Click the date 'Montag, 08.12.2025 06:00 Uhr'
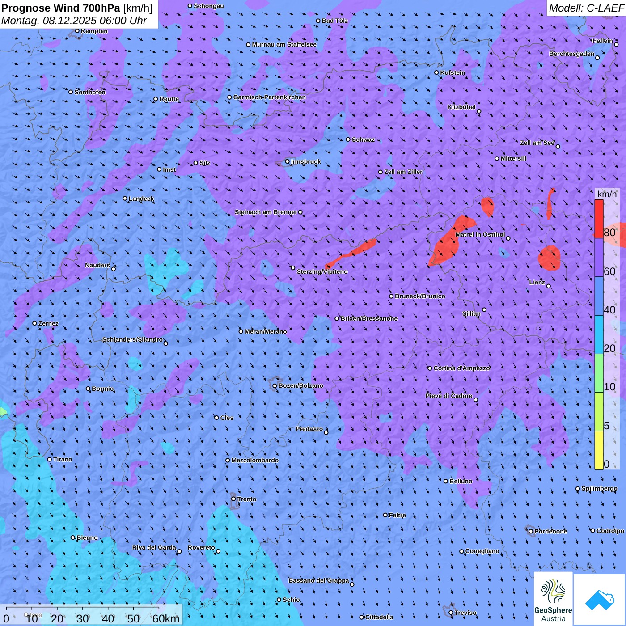This screenshot has height=626, width=626. point(74,21)
